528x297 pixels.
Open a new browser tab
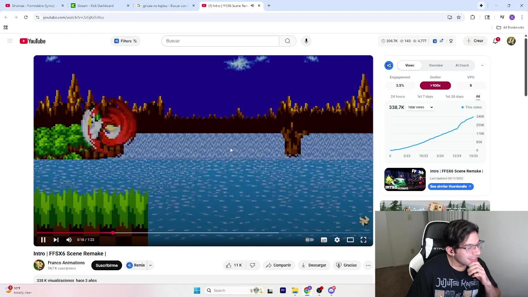[269, 6]
